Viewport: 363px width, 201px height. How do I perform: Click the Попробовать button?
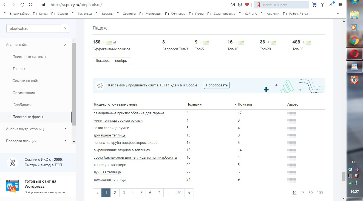[x=217, y=85]
